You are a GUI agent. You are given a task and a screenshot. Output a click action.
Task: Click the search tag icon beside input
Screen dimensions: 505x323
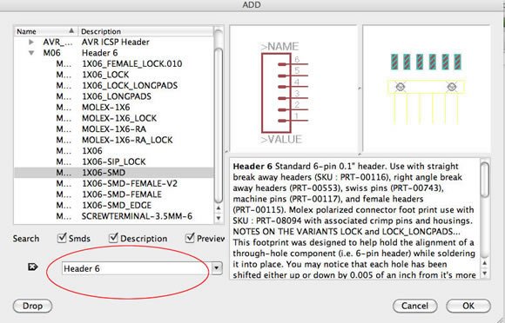[x=32, y=267]
